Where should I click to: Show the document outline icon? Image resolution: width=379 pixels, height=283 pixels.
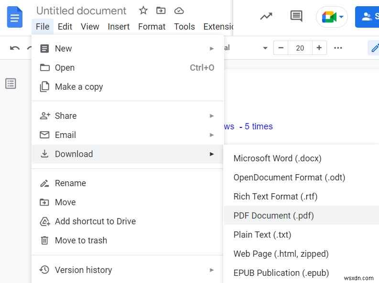click(x=11, y=84)
